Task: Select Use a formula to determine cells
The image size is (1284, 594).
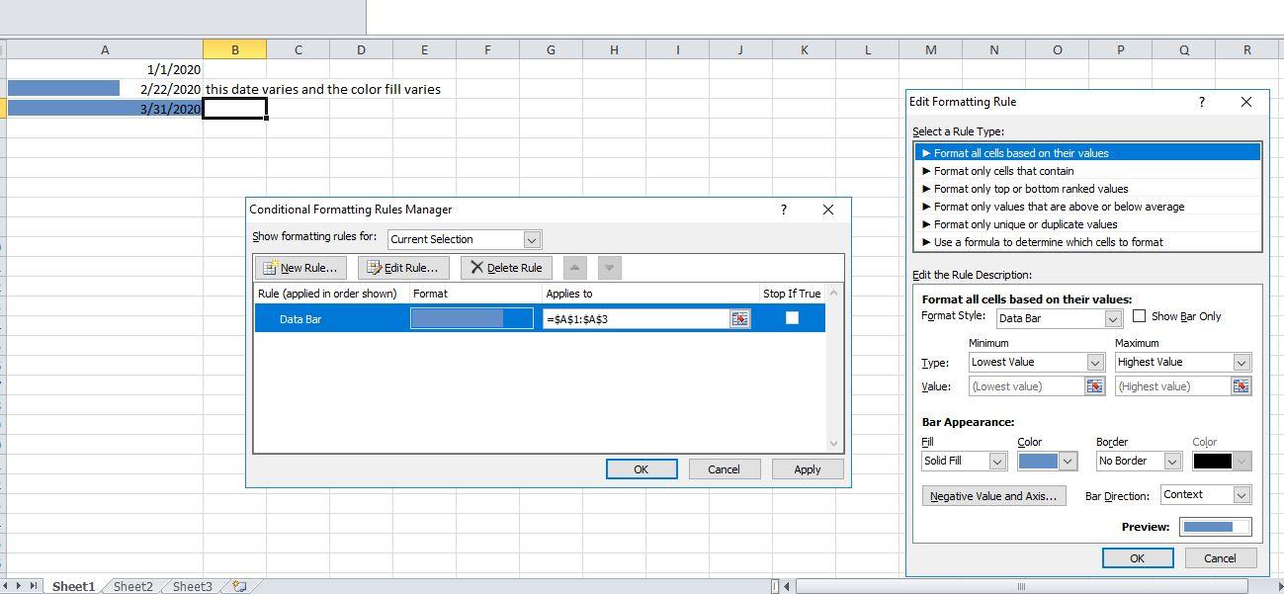Action: click(1087, 242)
